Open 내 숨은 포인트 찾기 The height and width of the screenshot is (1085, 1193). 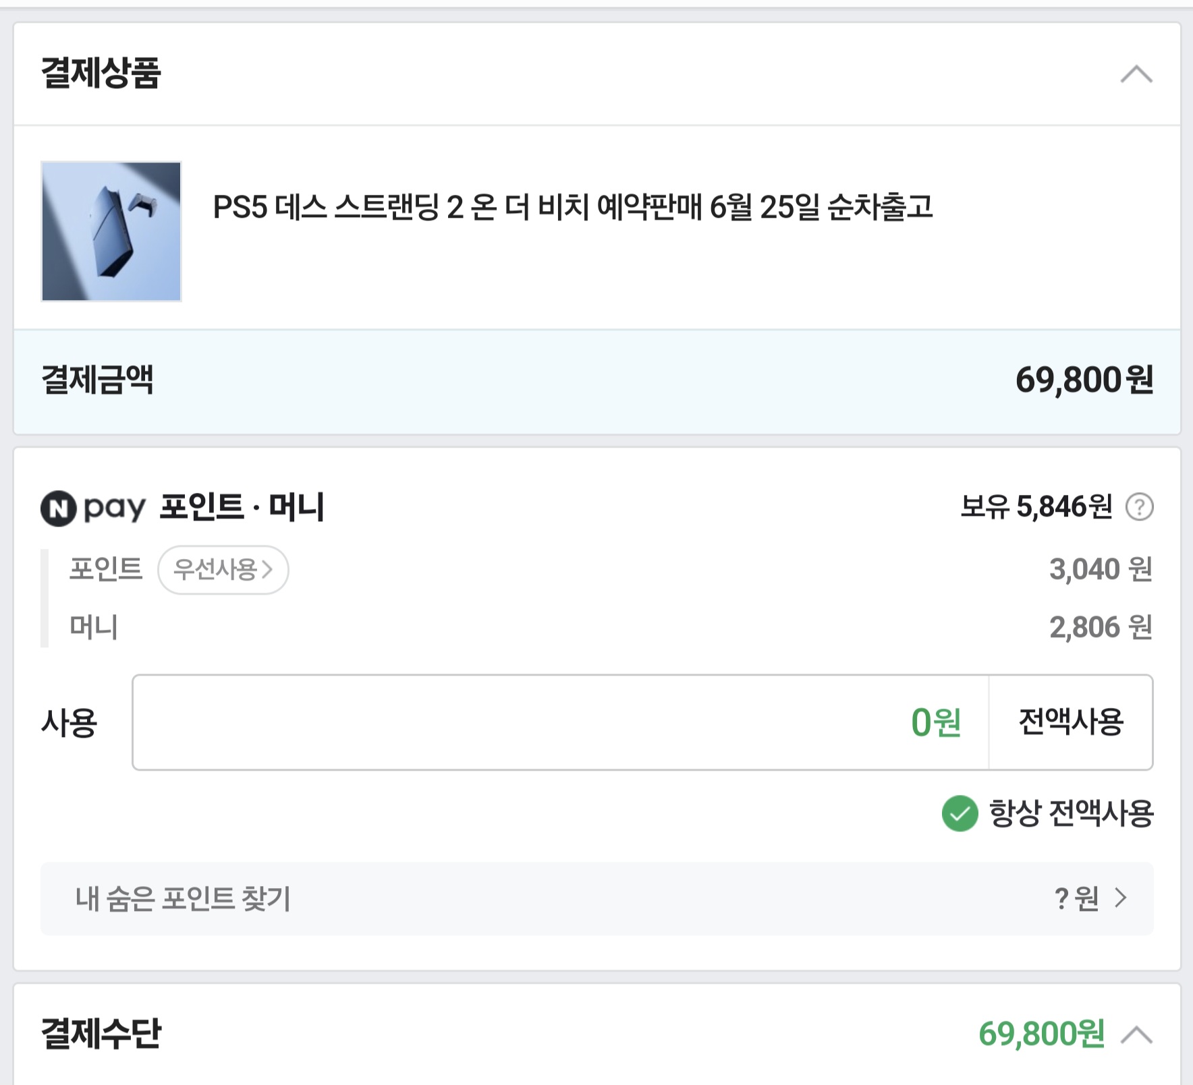(183, 898)
